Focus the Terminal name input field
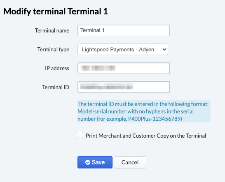Viewport: 225px width, 182px height. point(124,30)
